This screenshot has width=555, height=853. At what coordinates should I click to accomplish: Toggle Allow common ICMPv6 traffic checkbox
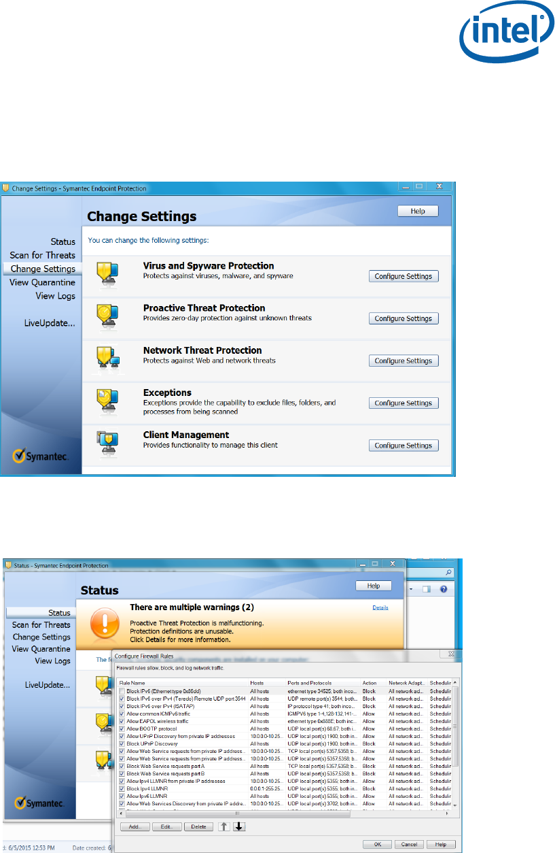tap(122, 714)
